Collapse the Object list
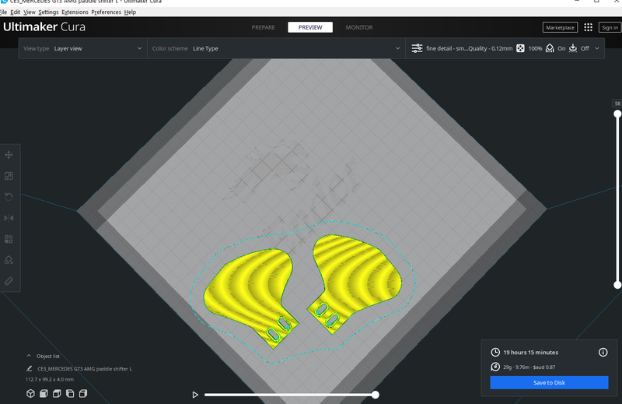This screenshot has width=622, height=404. pos(30,356)
